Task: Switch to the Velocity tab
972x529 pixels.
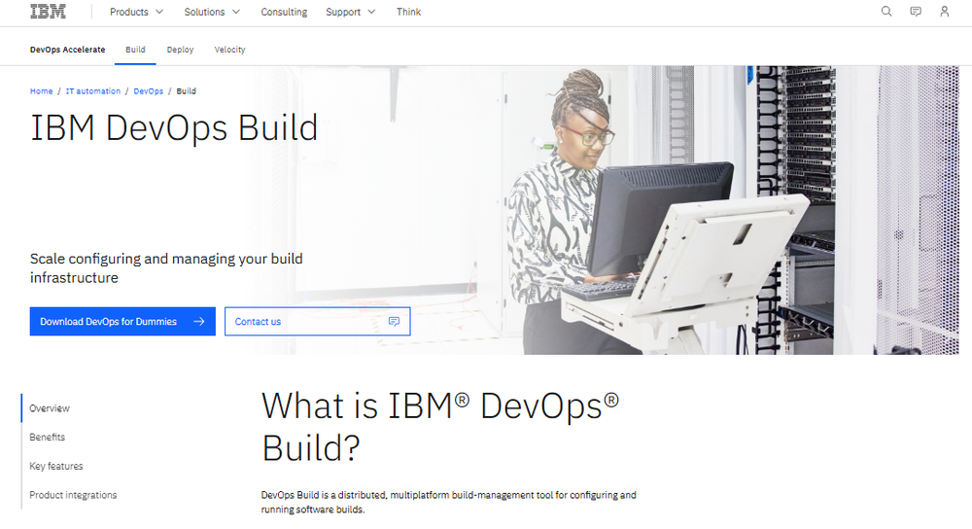Action: tap(229, 50)
